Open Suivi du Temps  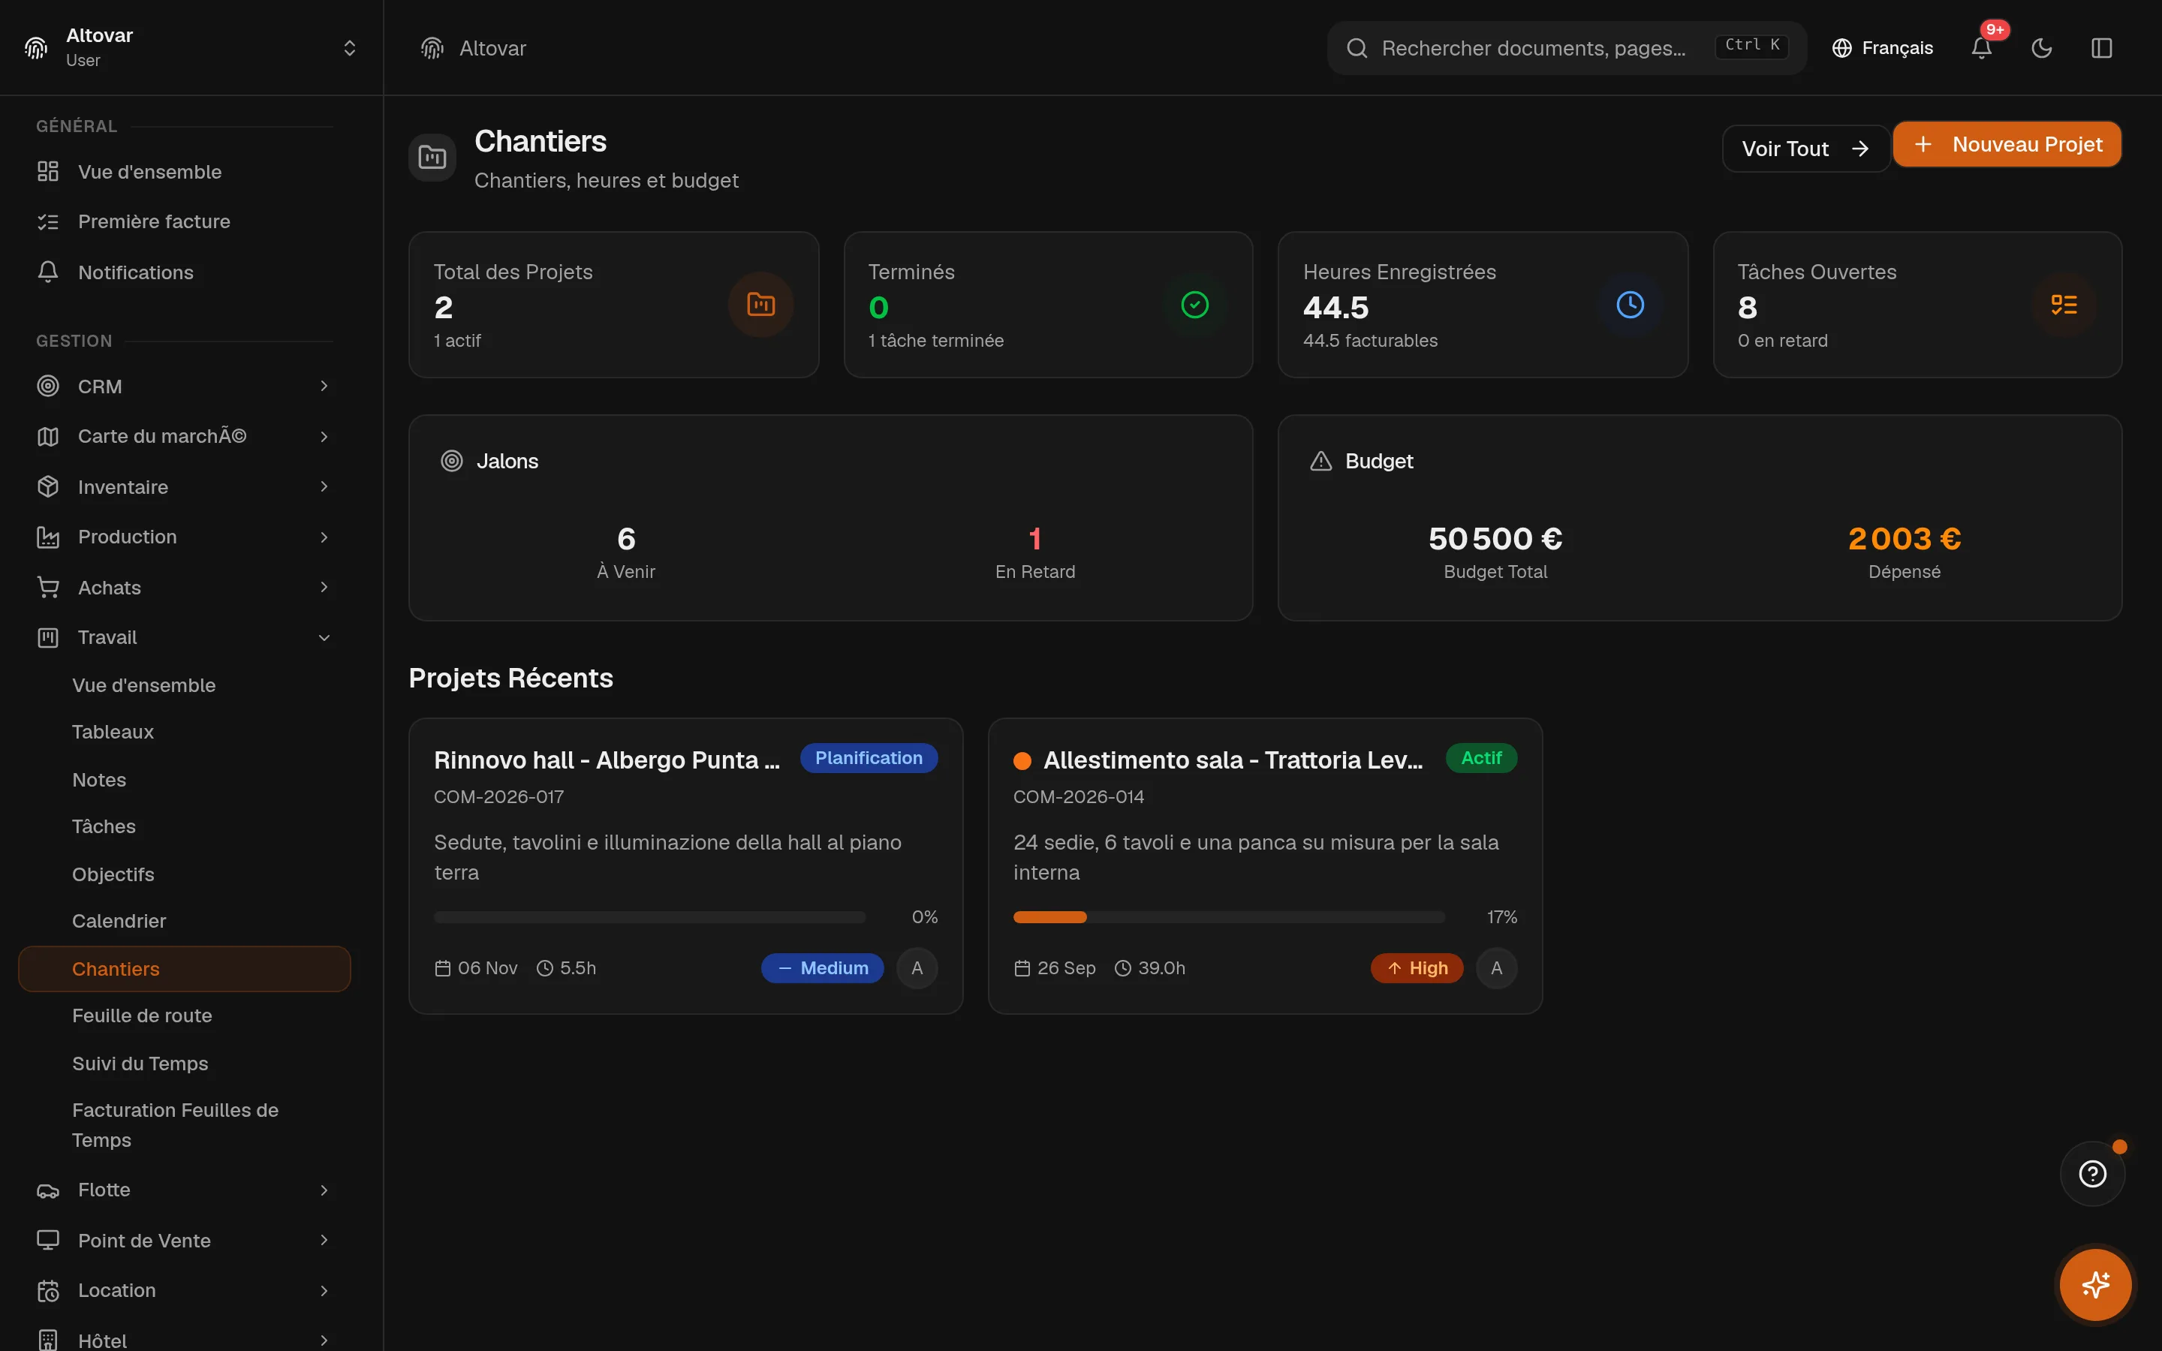click(184, 1064)
